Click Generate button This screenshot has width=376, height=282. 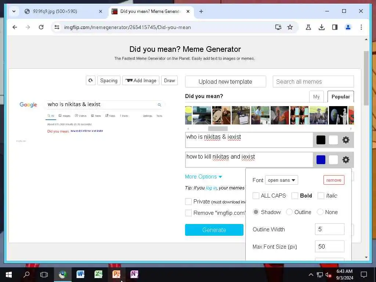coord(214,230)
